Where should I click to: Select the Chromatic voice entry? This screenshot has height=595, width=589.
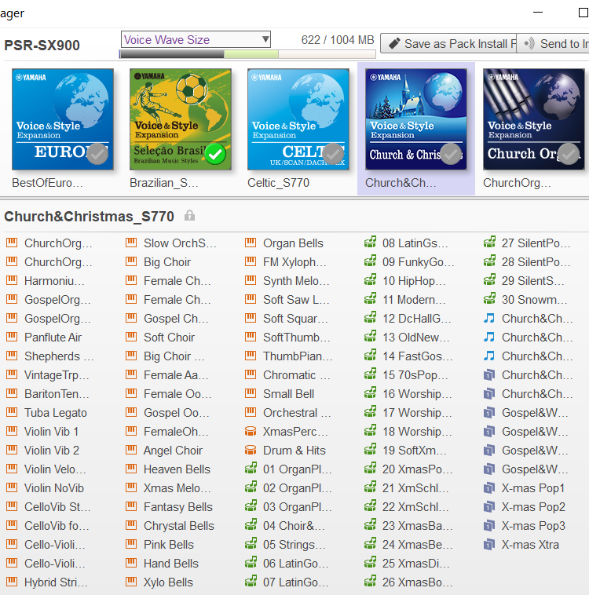(288, 375)
